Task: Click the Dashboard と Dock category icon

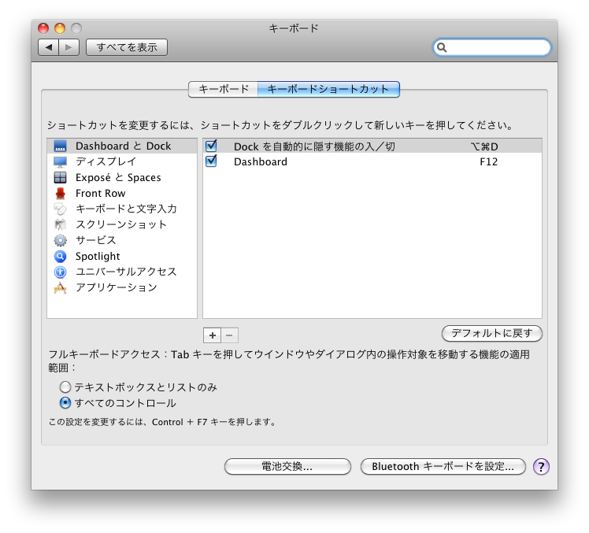Action: point(60,146)
